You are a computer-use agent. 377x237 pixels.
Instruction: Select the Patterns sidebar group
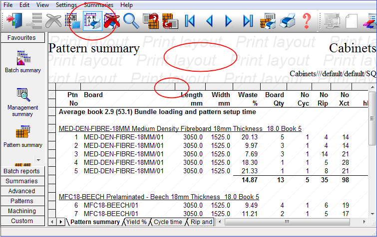click(22, 201)
